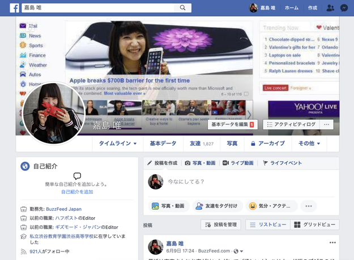Click the speech bubble icon in intro card
Screen dimensions: 354x260
(x=77, y=176)
